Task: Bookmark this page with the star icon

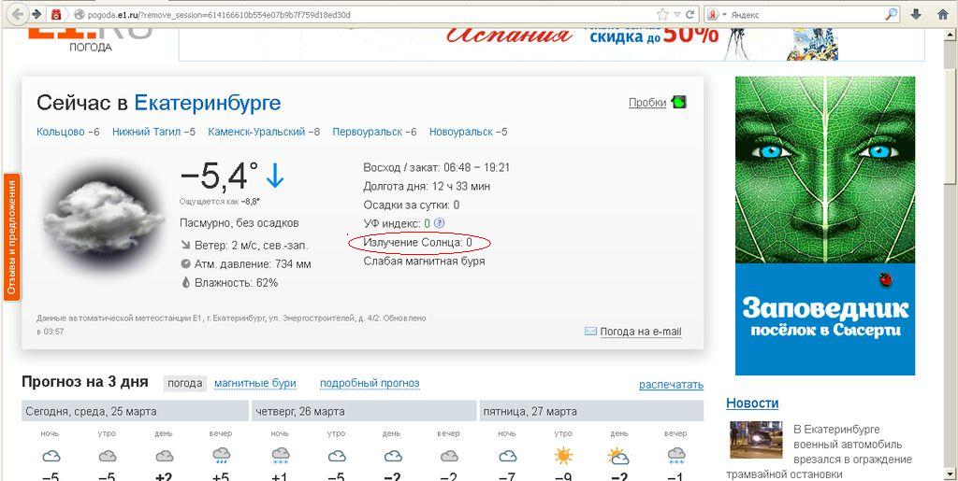Action: coord(662,14)
